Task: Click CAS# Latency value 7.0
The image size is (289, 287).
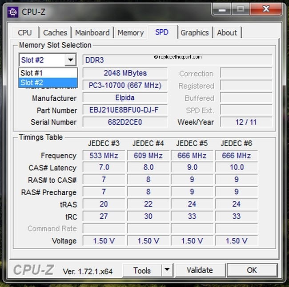Action: click(x=104, y=167)
